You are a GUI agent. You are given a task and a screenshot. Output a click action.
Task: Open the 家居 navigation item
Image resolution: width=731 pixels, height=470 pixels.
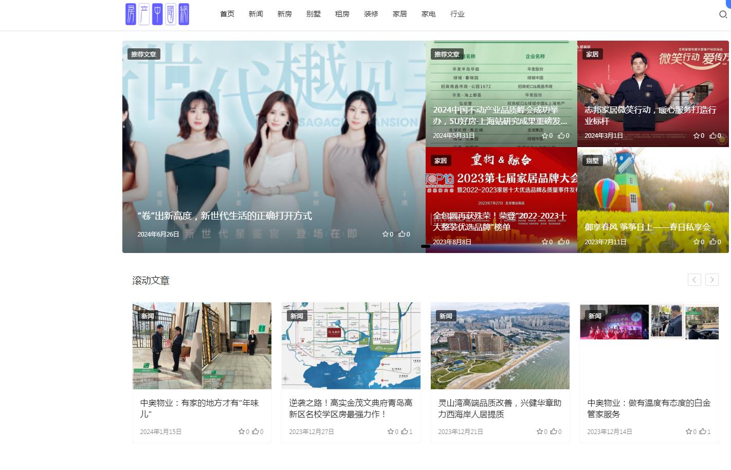400,14
